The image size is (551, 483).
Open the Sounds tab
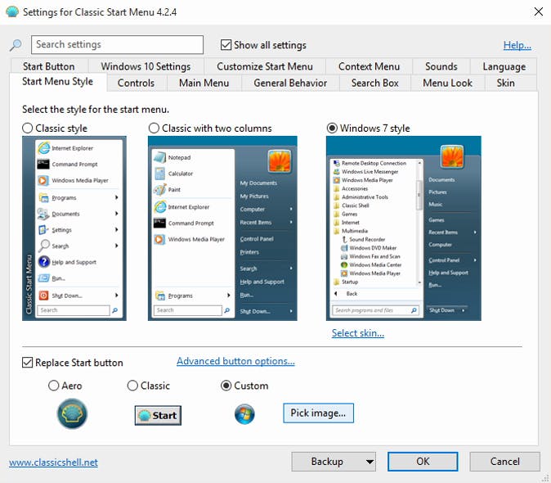pyautogui.click(x=441, y=66)
